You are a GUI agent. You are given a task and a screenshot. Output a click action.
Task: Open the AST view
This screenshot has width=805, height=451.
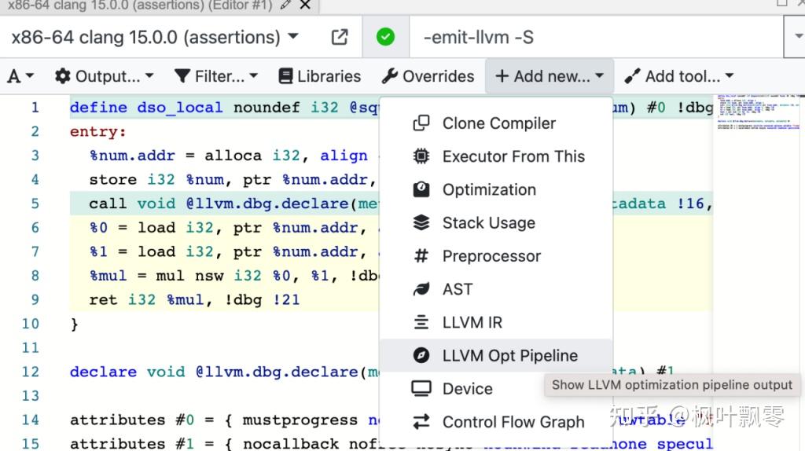tap(496, 289)
